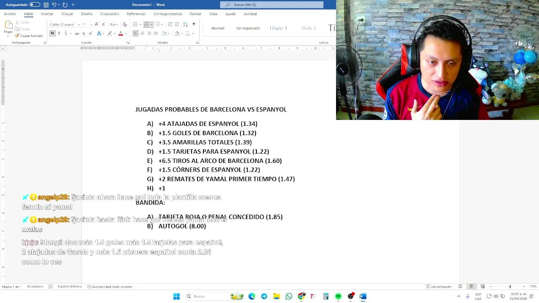Sort the selection with the A-Z icon

[185, 24]
